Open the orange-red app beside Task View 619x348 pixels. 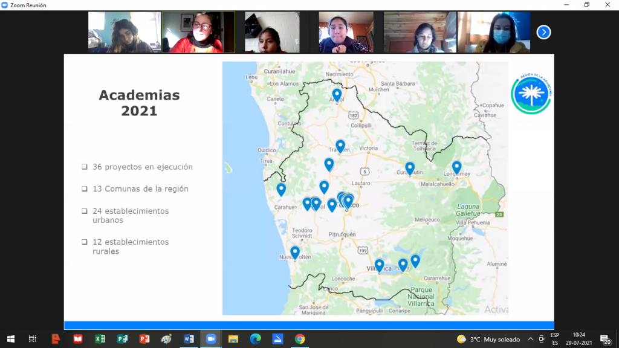point(56,339)
